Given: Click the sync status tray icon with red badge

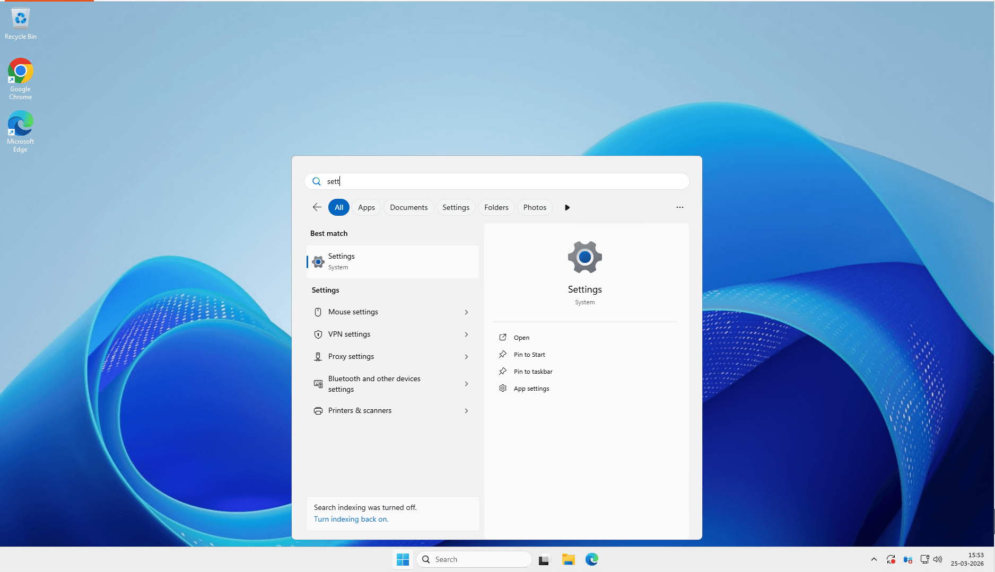Looking at the screenshot, I should (891, 559).
